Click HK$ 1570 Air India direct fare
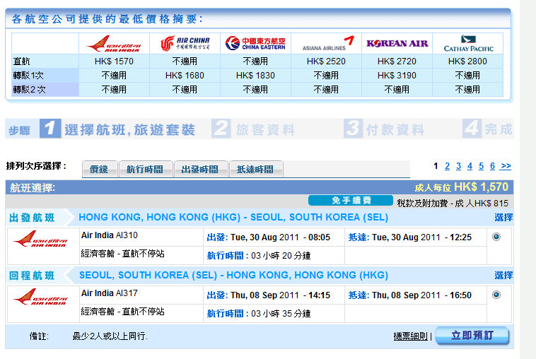Viewport: 536px width, 359px height. click(114, 61)
